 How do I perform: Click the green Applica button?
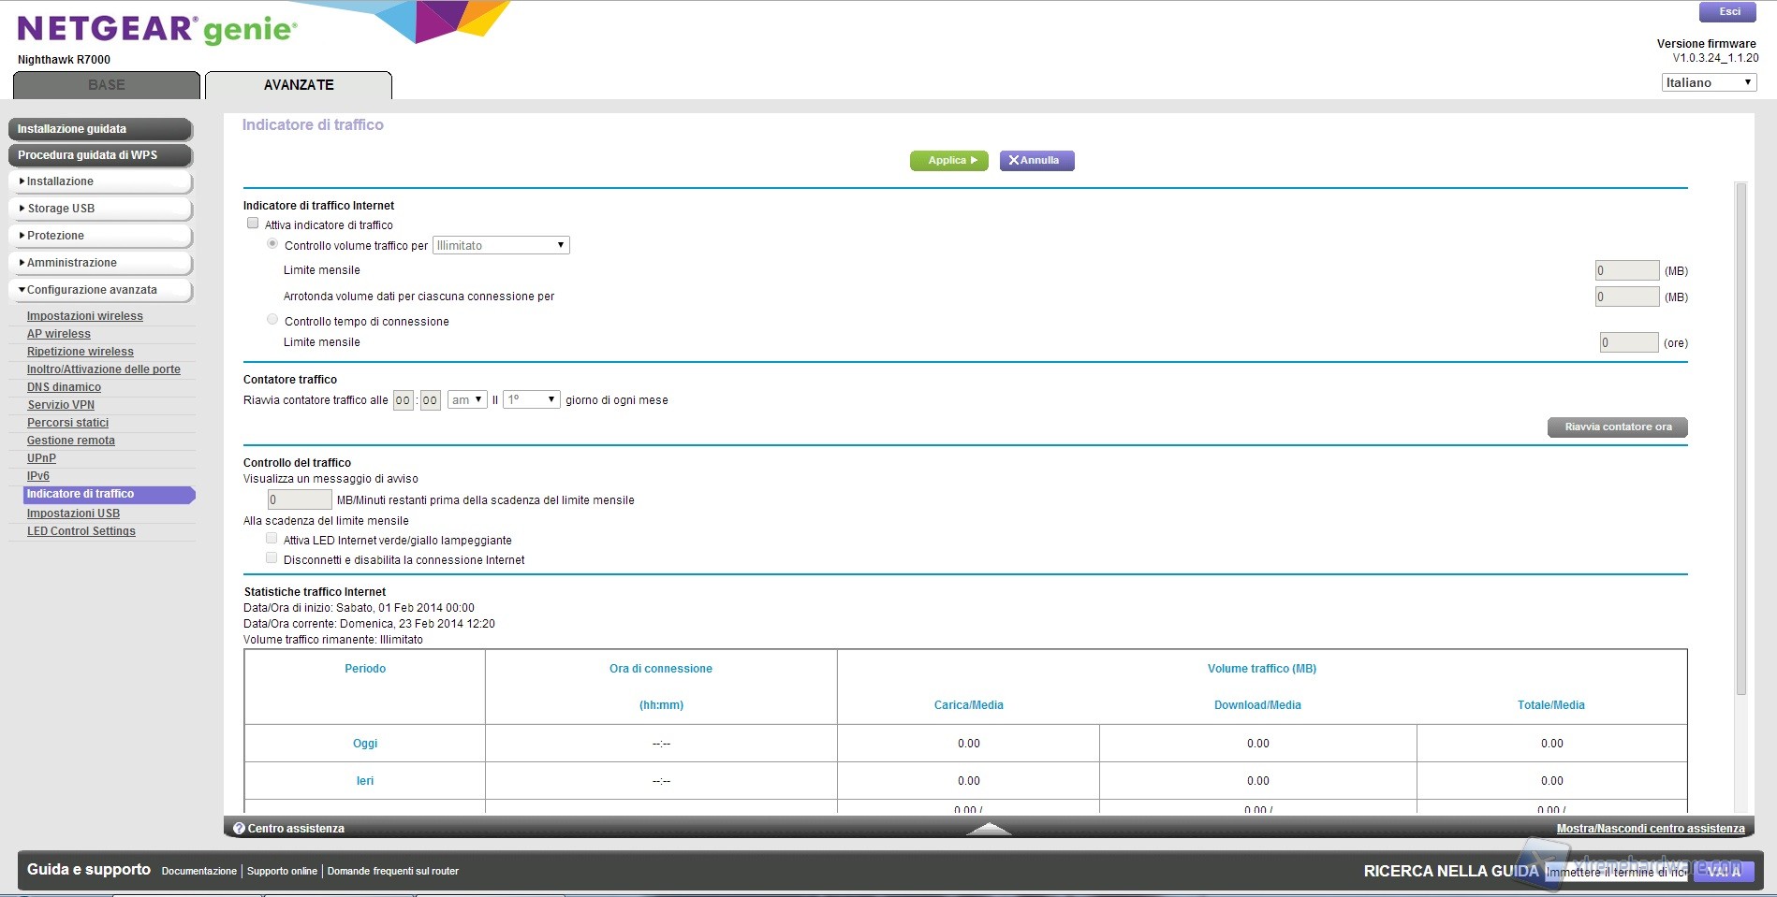948,161
